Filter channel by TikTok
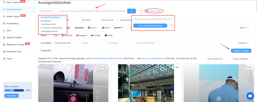Viewport: 257px width, 102px height. [108, 35]
